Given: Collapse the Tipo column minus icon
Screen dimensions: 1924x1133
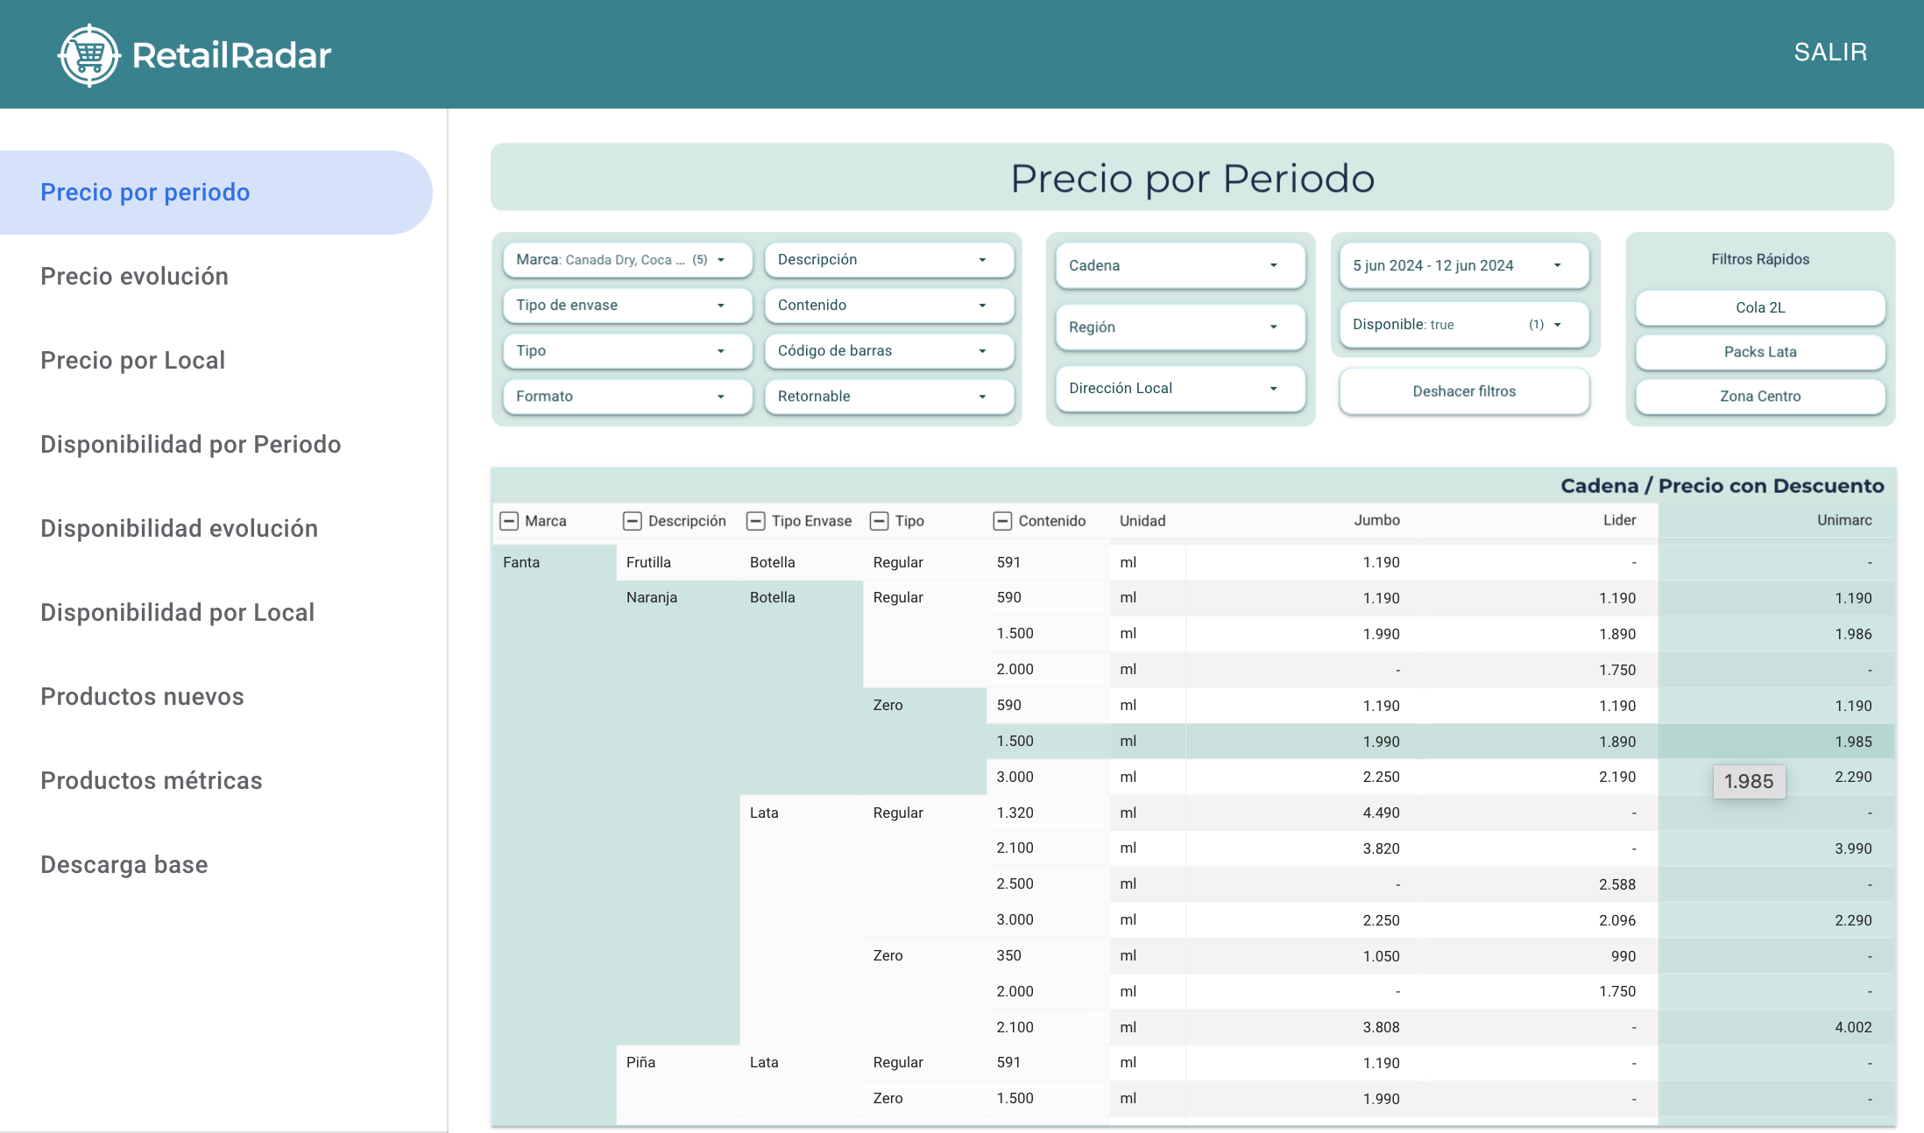Looking at the screenshot, I should click(879, 521).
